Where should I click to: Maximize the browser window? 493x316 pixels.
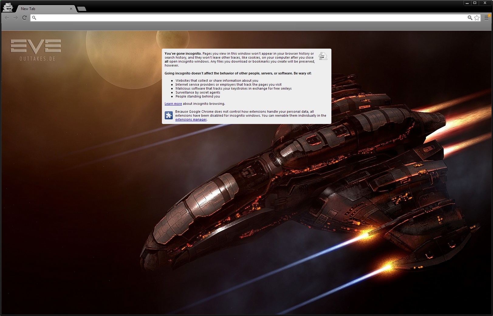click(475, 3)
